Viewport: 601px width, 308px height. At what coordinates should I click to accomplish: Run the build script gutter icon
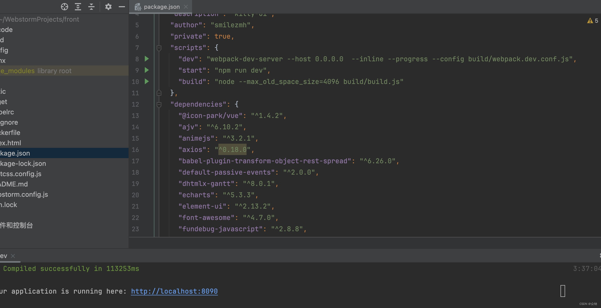(147, 82)
